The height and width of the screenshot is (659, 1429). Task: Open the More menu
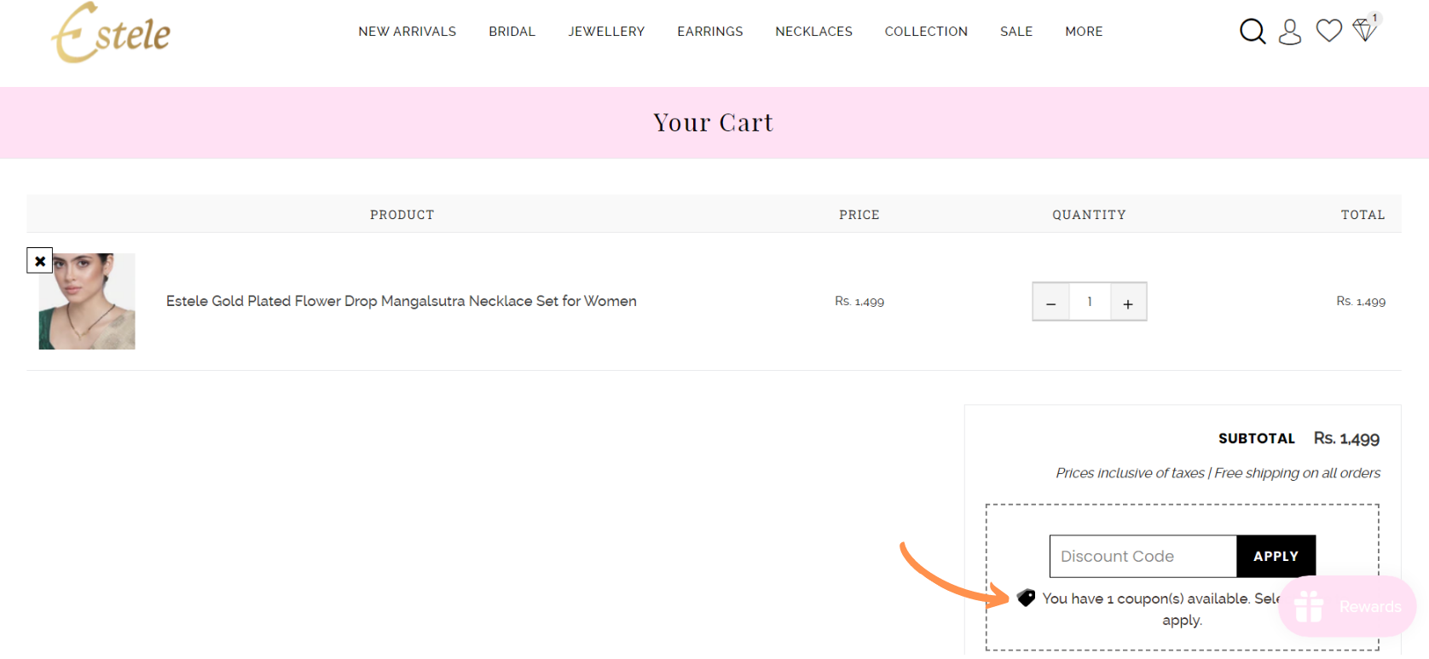[1085, 32]
